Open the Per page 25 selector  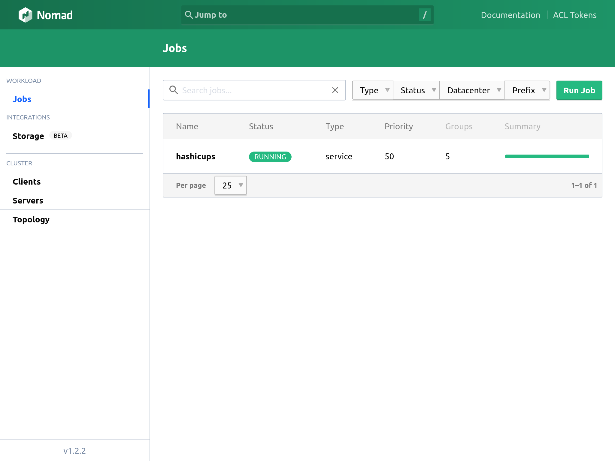[231, 185]
